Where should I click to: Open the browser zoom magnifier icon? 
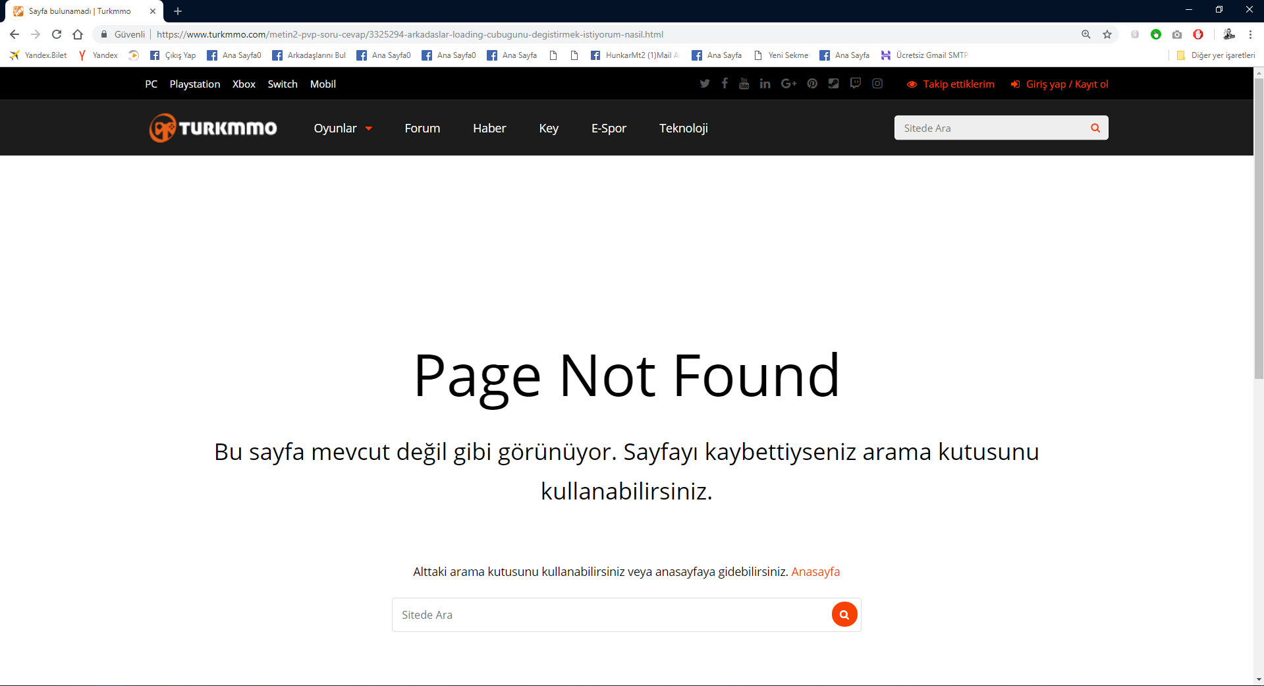(1086, 34)
